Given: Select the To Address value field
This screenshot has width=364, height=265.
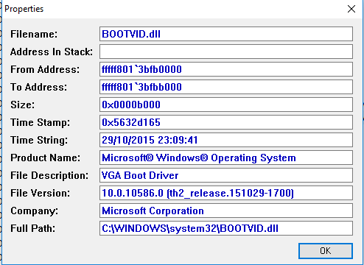Looking at the screenshot, I should pyautogui.click(x=226, y=87).
